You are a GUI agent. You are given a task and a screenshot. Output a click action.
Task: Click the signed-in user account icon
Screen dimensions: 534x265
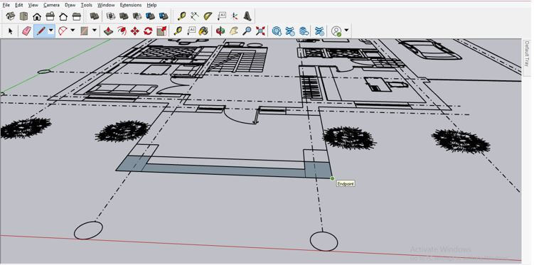336,31
